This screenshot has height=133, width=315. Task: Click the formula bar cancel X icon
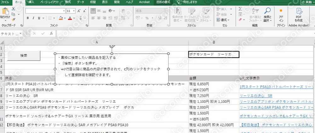pos(35,34)
